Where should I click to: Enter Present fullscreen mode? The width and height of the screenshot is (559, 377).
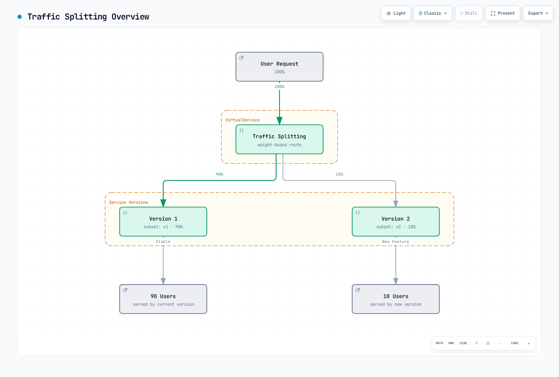click(x=503, y=13)
